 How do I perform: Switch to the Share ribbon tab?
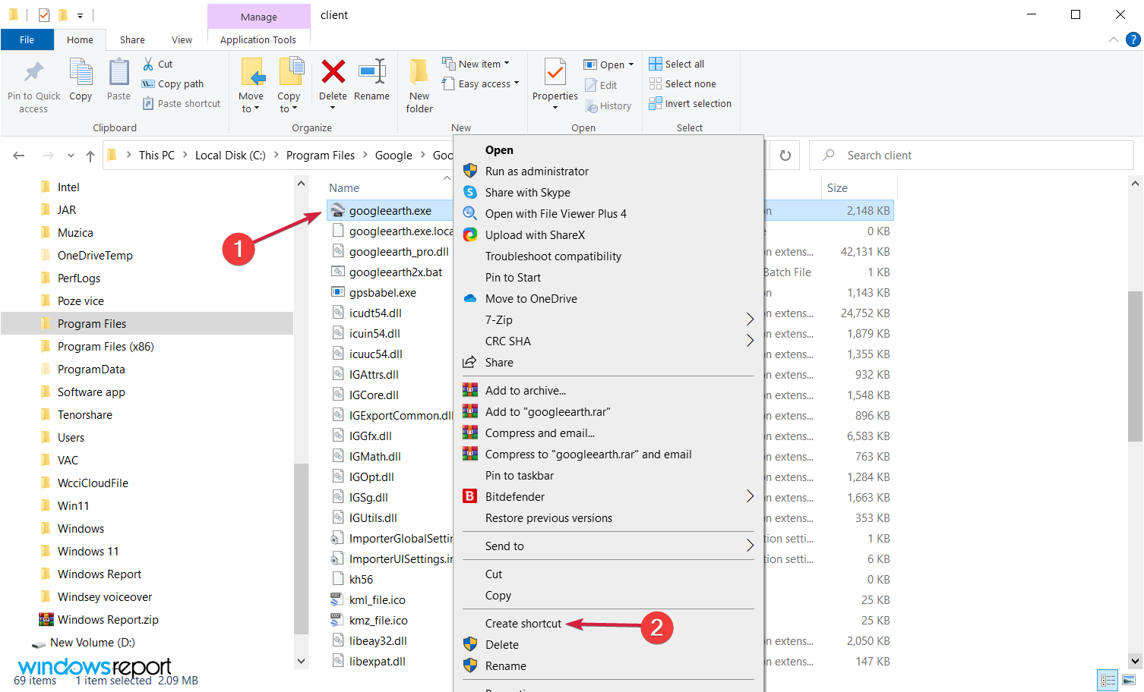tap(132, 39)
